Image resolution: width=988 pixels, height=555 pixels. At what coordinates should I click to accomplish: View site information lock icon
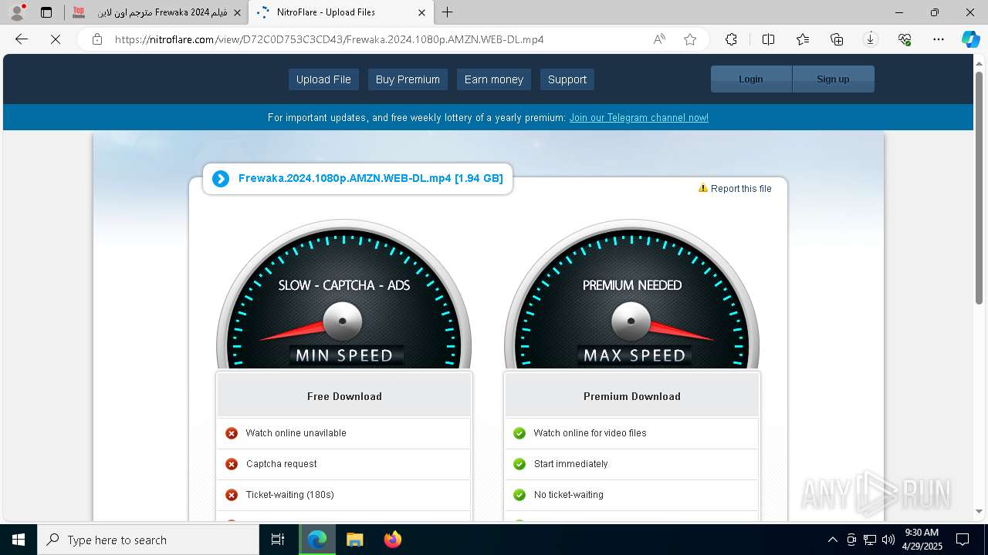[x=97, y=39]
